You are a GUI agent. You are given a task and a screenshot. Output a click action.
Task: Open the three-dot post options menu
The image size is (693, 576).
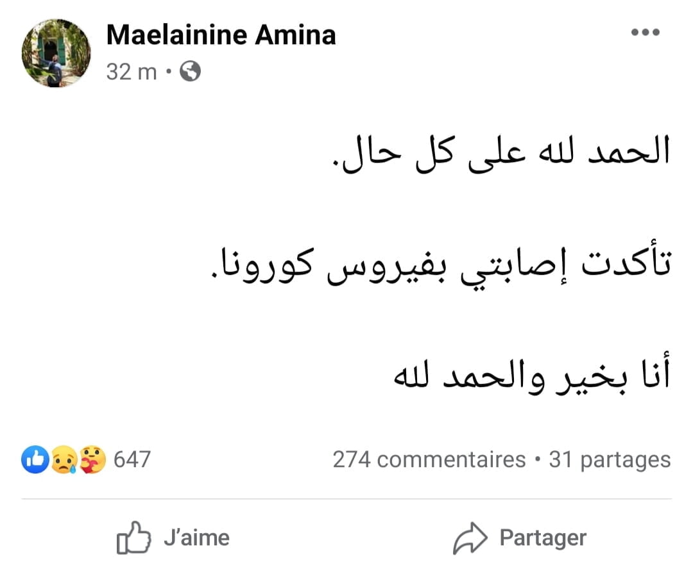coord(645,33)
